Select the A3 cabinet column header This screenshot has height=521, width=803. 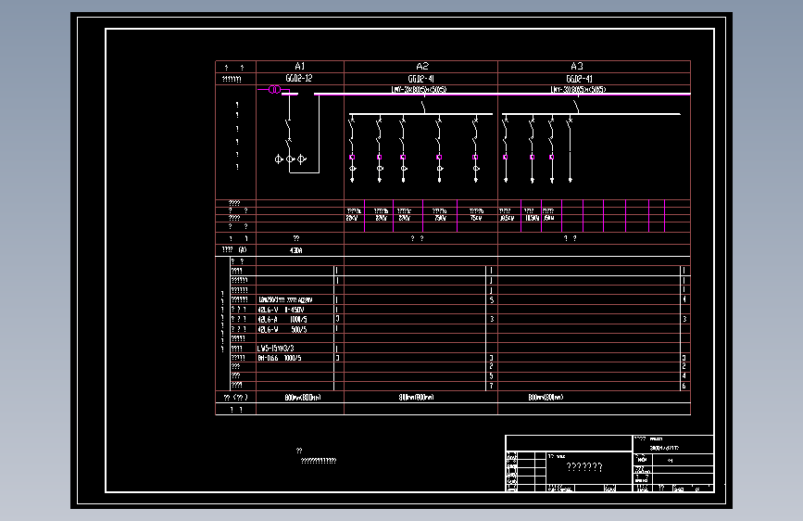point(577,66)
